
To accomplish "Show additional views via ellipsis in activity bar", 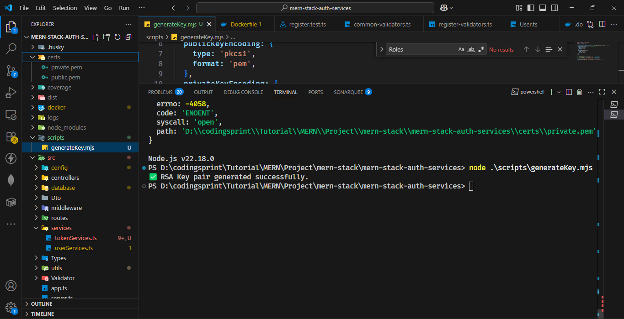I will [x=11, y=224].
